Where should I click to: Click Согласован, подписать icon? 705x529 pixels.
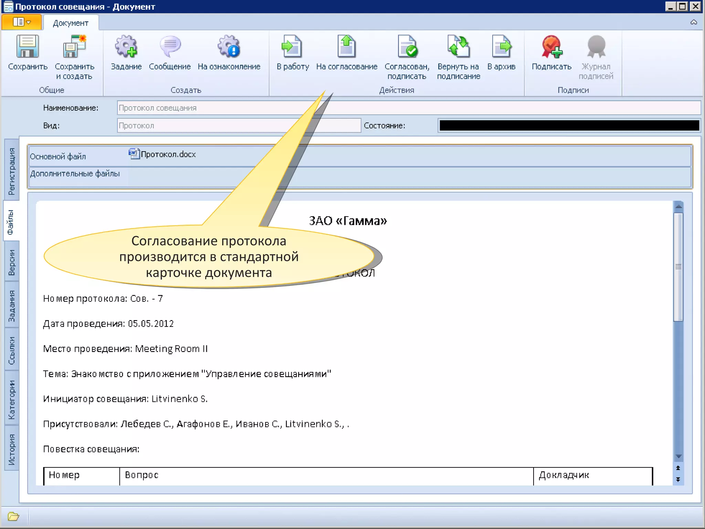coord(407,46)
